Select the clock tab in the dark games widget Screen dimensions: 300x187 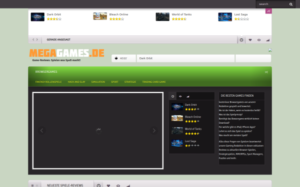173,96
